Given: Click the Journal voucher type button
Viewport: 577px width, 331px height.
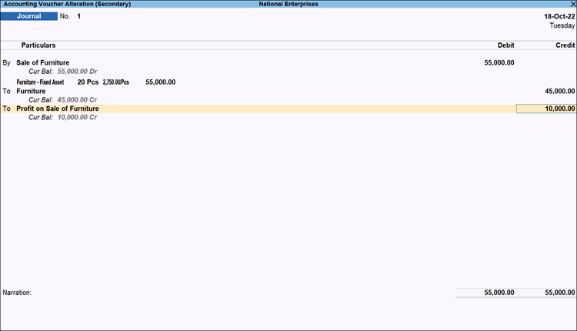Looking at the screenshot, I should coord(29,16).
